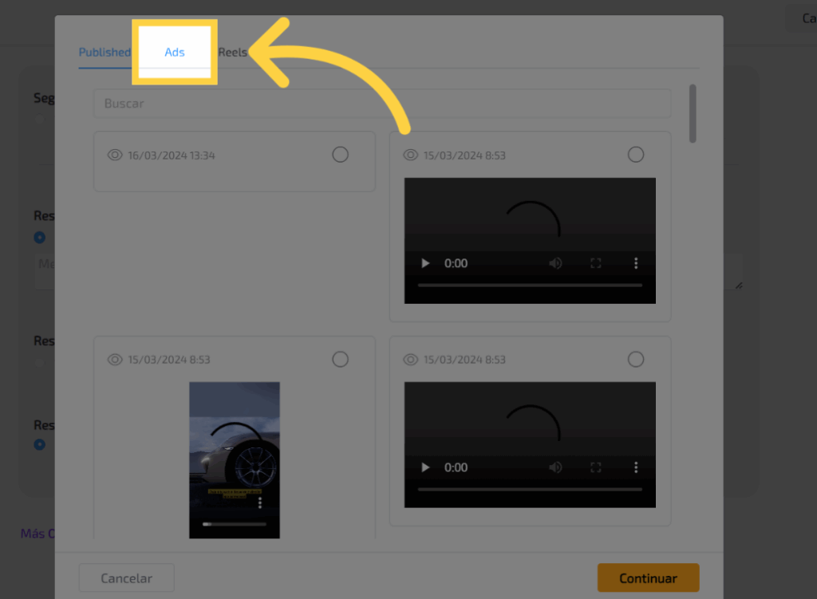Select the radio button on the car video post
The image size is (817, 599).
pyautogui.click(x=340, y=360)
